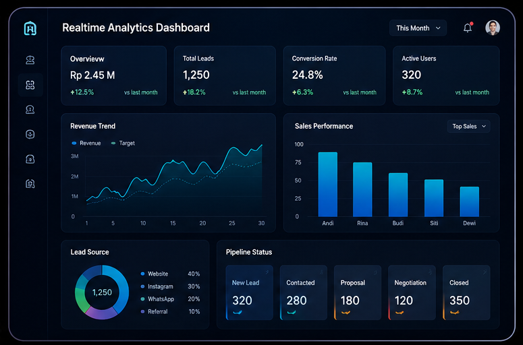Click the orange trend icon under Closed 350
This screenshot has height=345, width=523.
(x=454, y=313)
